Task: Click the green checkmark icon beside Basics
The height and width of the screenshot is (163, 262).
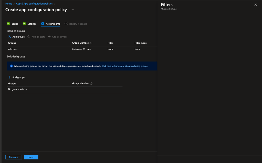Action: point(8,24)
